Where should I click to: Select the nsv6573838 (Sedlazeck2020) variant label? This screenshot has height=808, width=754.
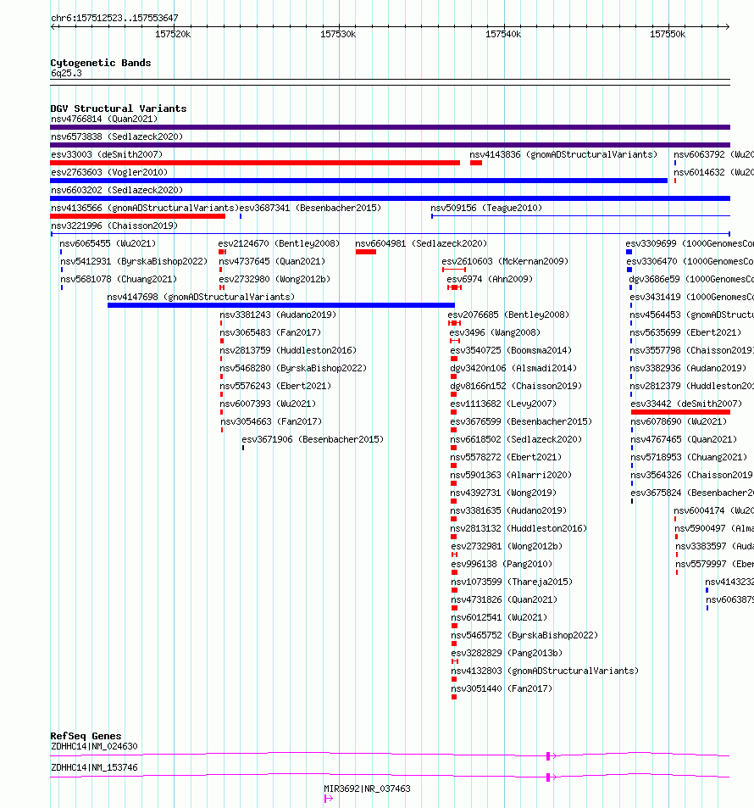(117, 137)
